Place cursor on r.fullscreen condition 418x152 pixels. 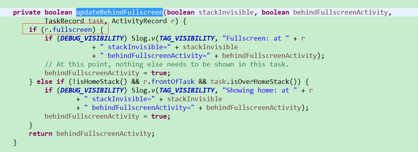[69, 30]
